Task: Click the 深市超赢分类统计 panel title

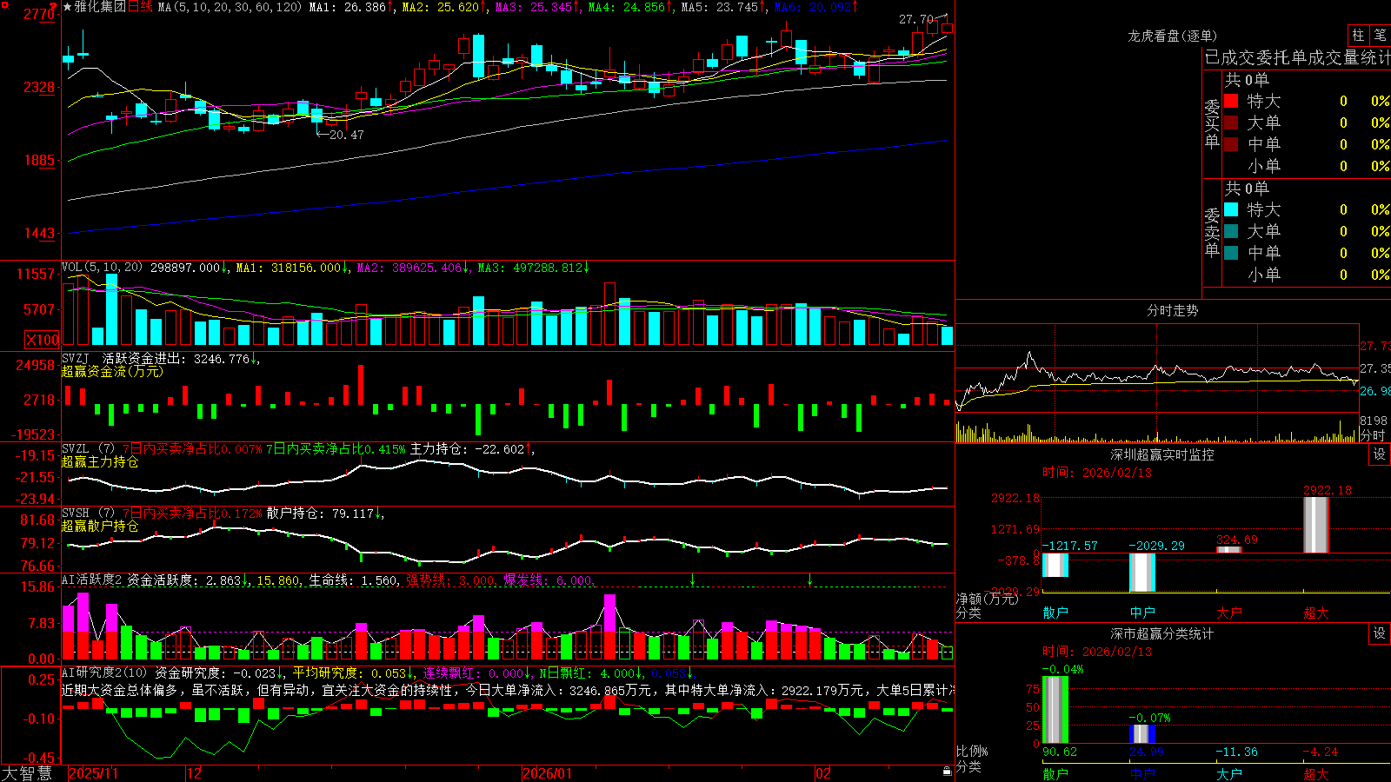Action: 1162,633
